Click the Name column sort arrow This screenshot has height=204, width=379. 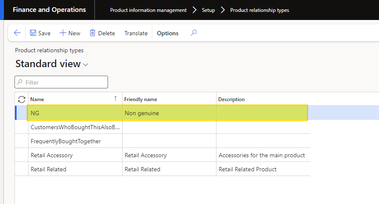tap(115, 99)
